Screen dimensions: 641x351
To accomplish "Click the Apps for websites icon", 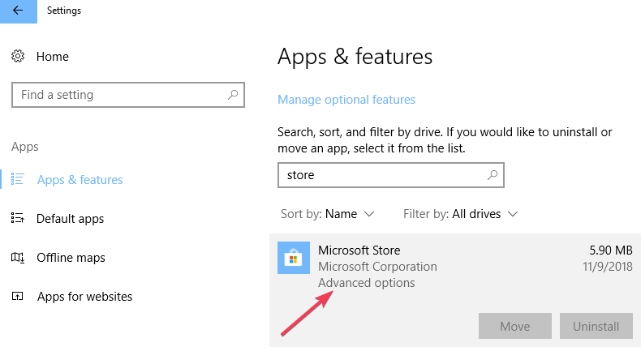I will click(18, 296).
